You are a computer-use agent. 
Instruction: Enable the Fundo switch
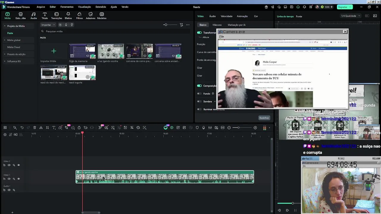(199, 94)
